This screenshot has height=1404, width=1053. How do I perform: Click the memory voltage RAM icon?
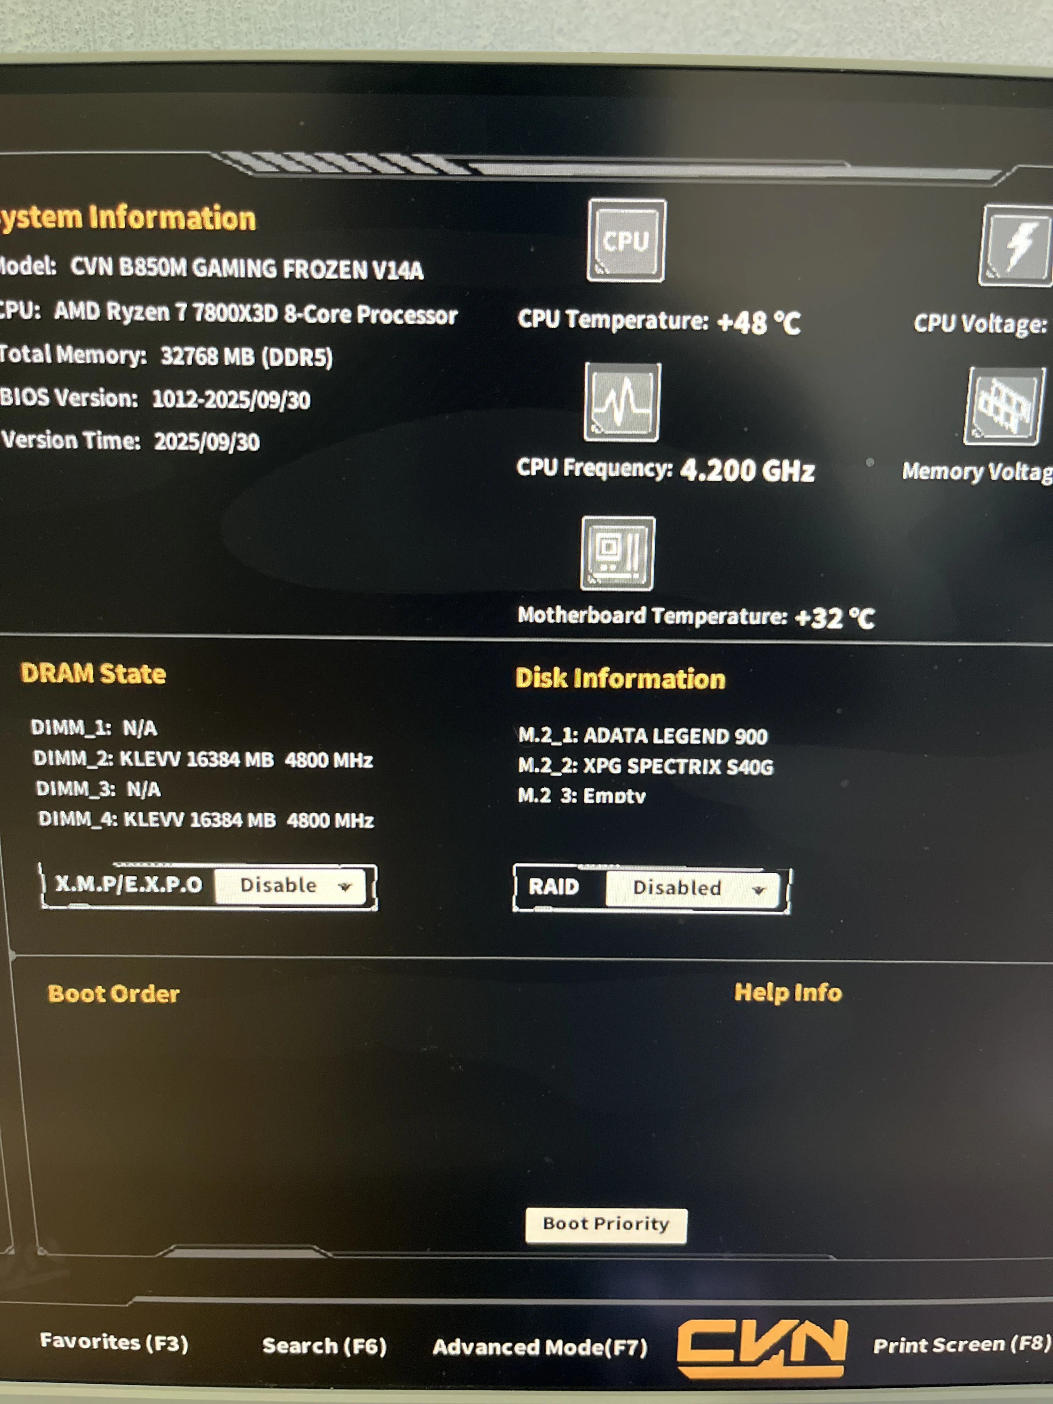tap(1004, 406)
